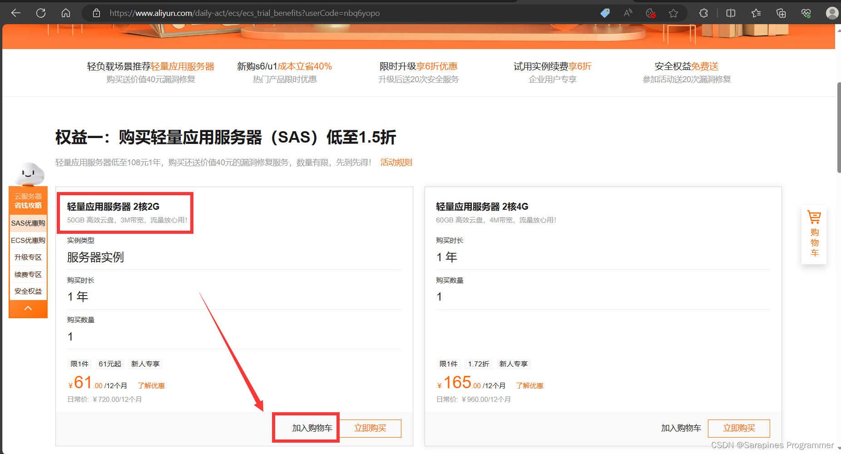Click the 权益一 section heading
This screenshot has width=841, height=454.
click(226, 137)
